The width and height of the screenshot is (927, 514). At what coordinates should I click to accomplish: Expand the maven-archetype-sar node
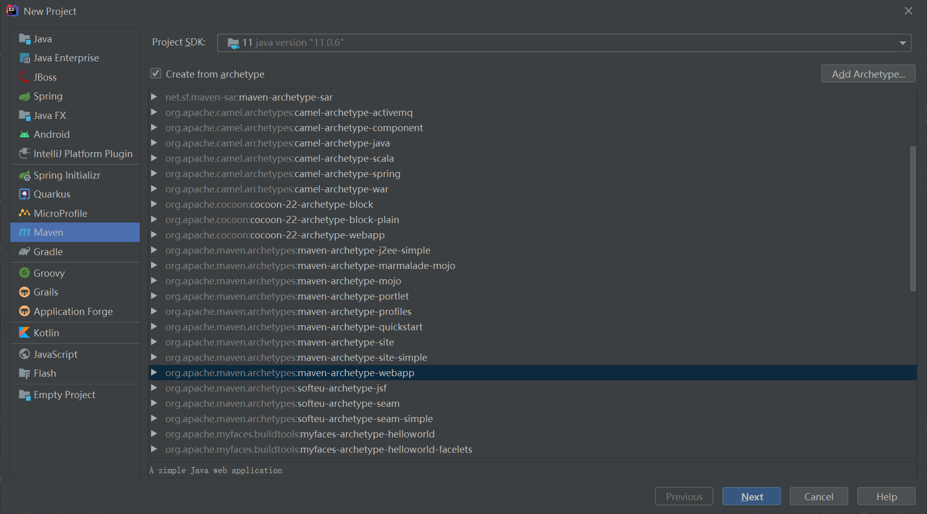point(154,96)
